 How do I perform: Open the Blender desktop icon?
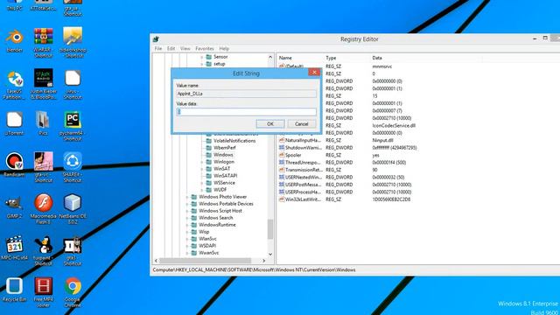(x=14, y=37)
